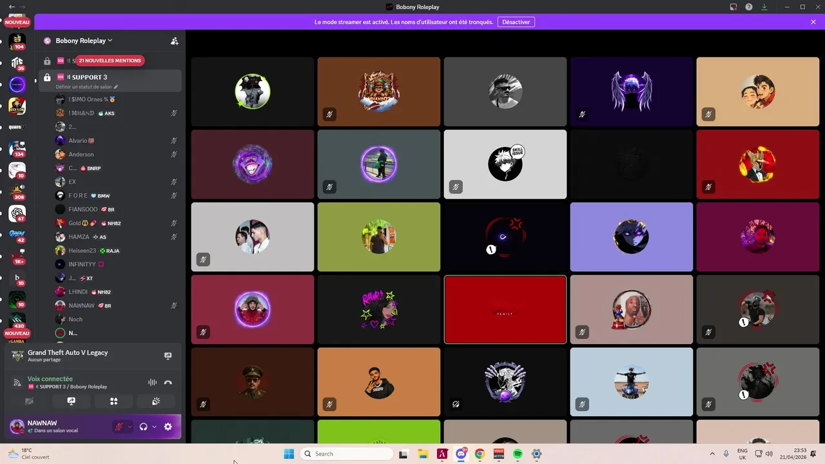The height and width of the screenshot is (464, 825).
Task: Open the invite members icon beside Bobony Roleplay
Action: tap(174, 41)
